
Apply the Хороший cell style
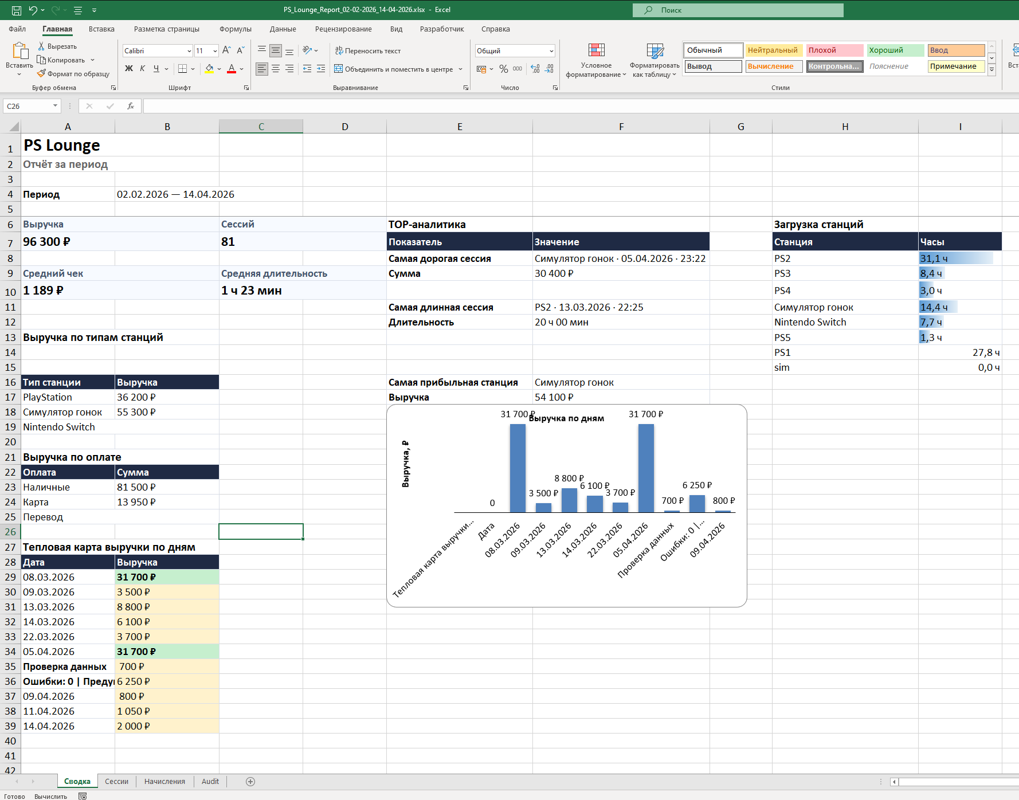(895, 50)
